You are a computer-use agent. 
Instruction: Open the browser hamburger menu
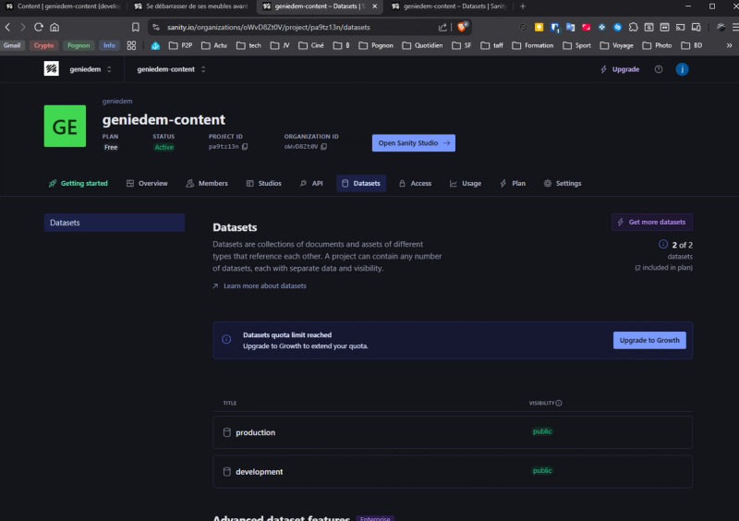(x=735, y=28)
